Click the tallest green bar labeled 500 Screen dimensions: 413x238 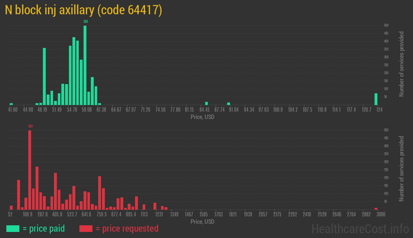click(85, 65)
